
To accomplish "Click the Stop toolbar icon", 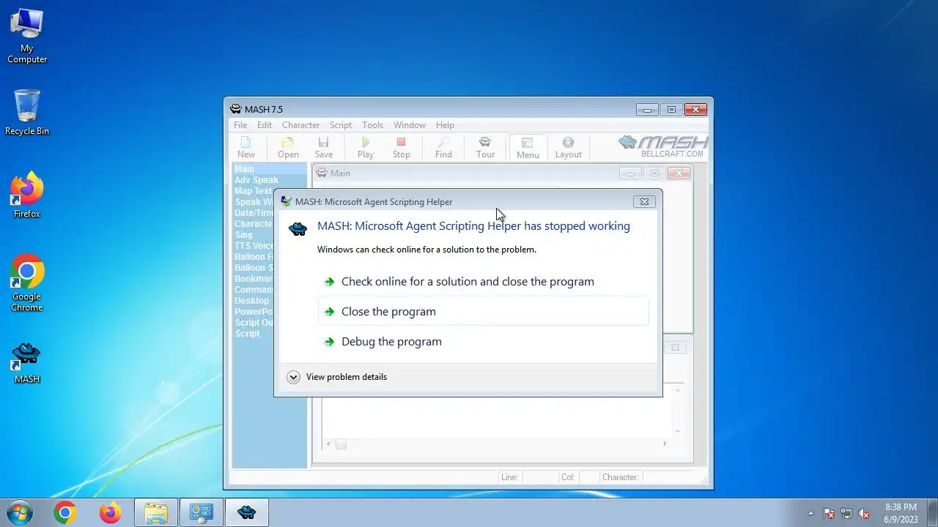I will 401,147.
